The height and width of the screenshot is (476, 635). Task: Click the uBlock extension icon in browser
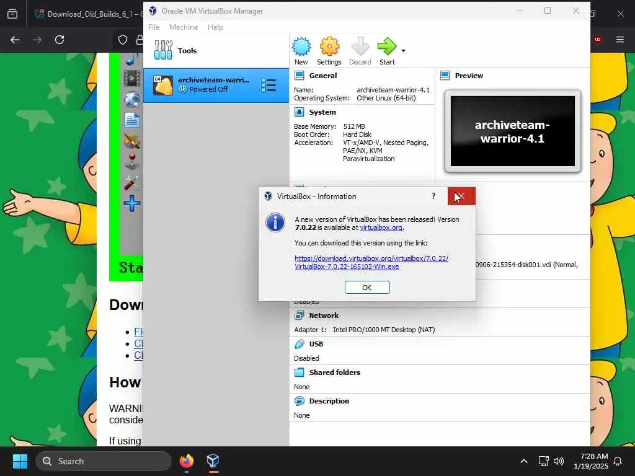[x=598, y=40]
